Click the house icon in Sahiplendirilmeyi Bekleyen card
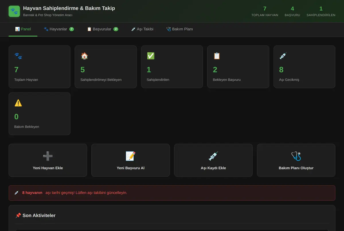 tap(84, 56)
